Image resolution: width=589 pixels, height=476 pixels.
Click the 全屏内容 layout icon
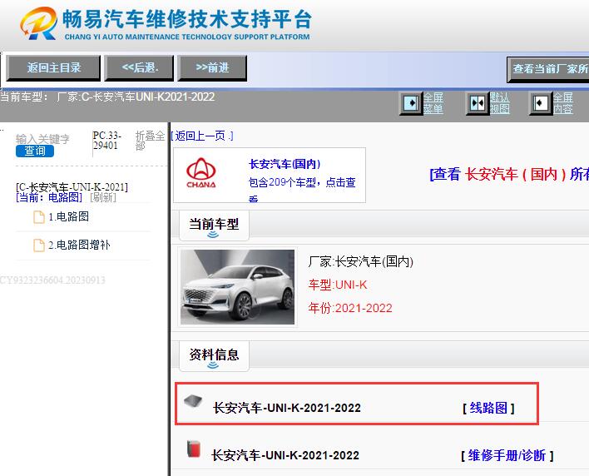pos(541,103)
